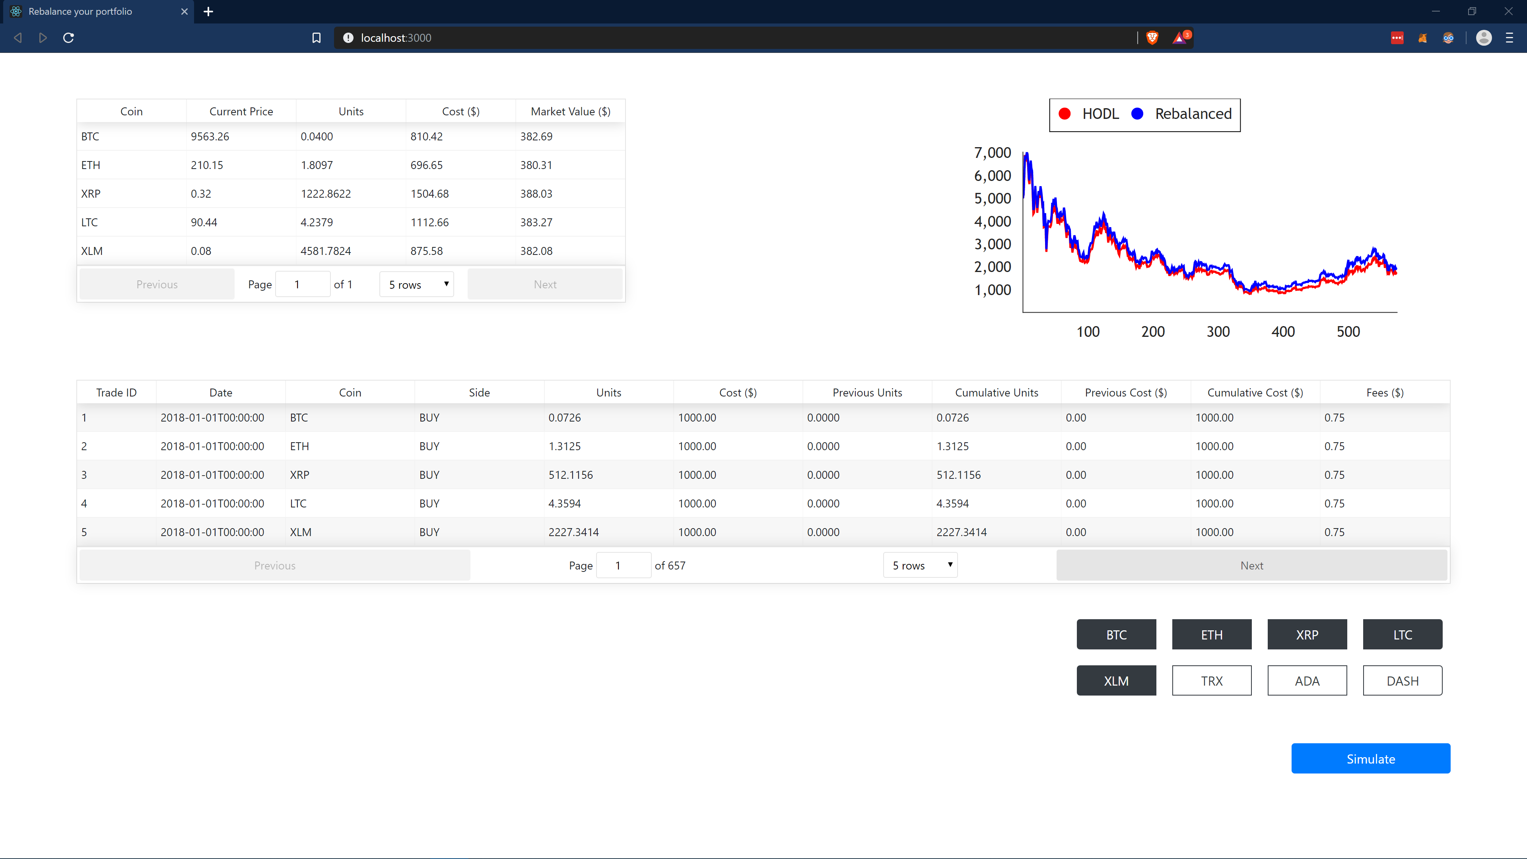Screen dimensions: 1527x859
Task: Open the user profile avatar icon
Action: pyautogui.click(x=1484, y=38)
